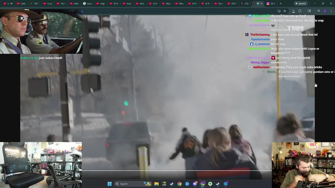
Task: Open the Evernote taskbar icon
Action: (210, 184)
